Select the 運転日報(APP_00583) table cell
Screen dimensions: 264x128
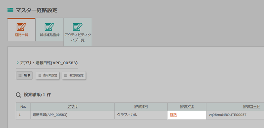72,115
